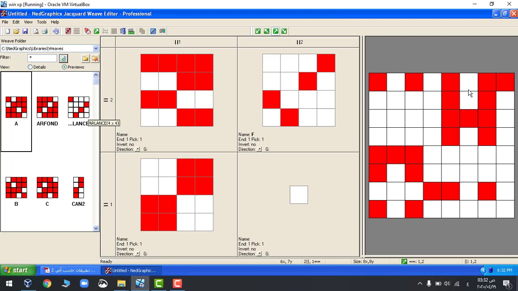Open Google Chrome from Windows taskbar
Screen dimensions: 518x291
tap(47, 284)
